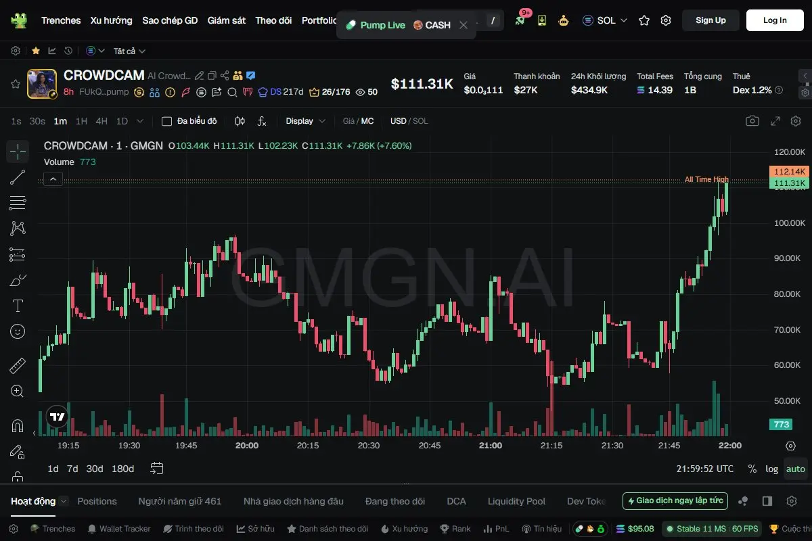Switch to the Liquidity Pool tab
Image resolution: width=812 pixels, height=541 pixels.
pyautogui.click(x=516, y=501)
